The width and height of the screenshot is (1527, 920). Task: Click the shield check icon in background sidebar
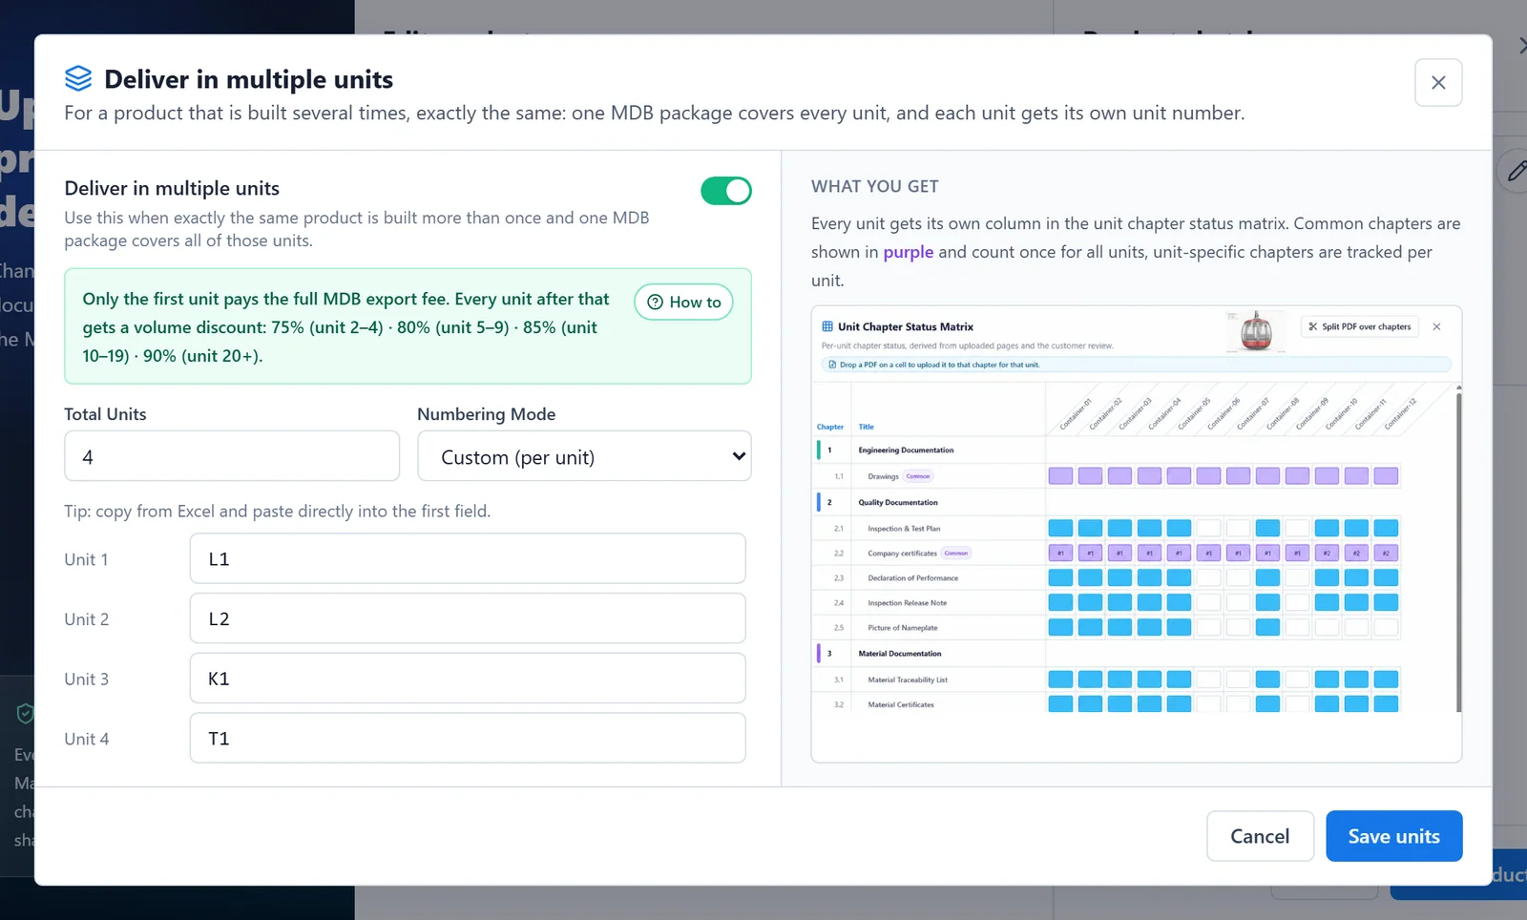(26, 713)
